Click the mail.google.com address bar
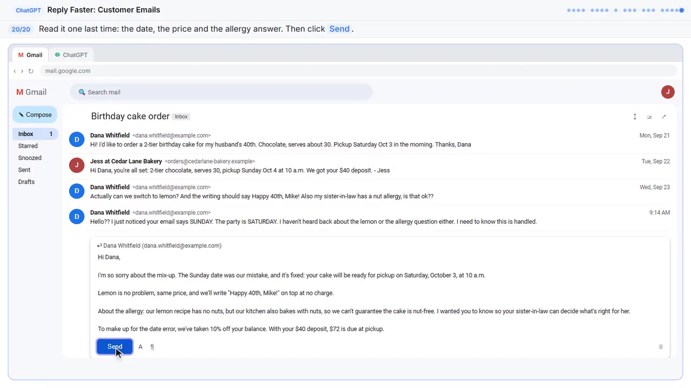 (x=358, y=71)
